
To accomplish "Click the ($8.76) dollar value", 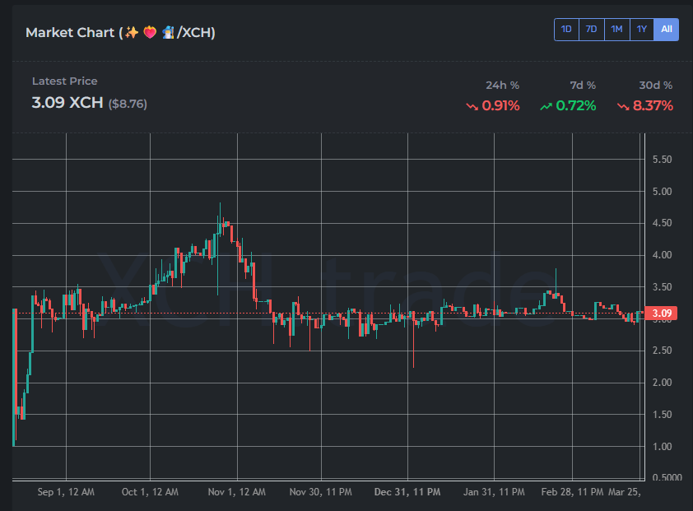I will (128, 104).
